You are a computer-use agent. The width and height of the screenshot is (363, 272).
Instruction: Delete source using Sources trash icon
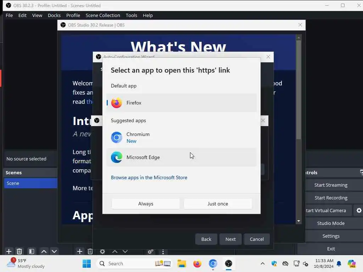tap(90, 251)
